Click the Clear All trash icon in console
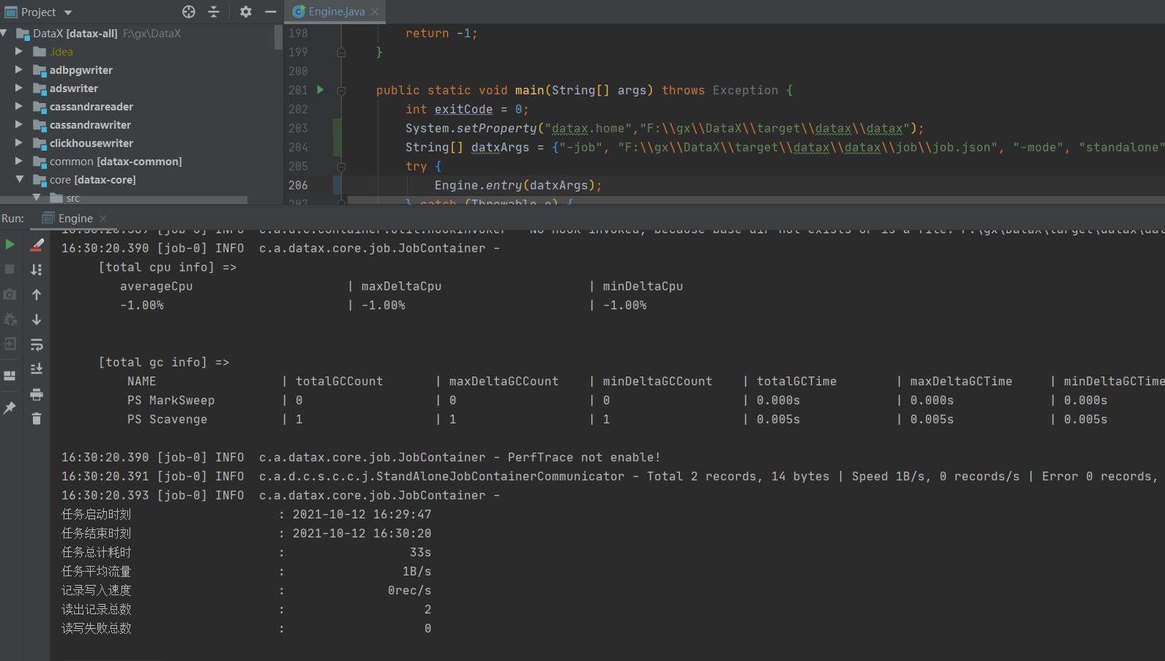The width and height of the screenshot is (1165, 661). point(37,419)
